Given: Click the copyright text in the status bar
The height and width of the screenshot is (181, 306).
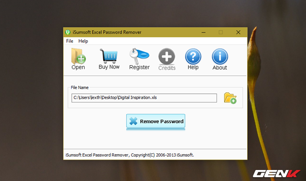Looking at the screenshot, I should click(x=130, y=155).
